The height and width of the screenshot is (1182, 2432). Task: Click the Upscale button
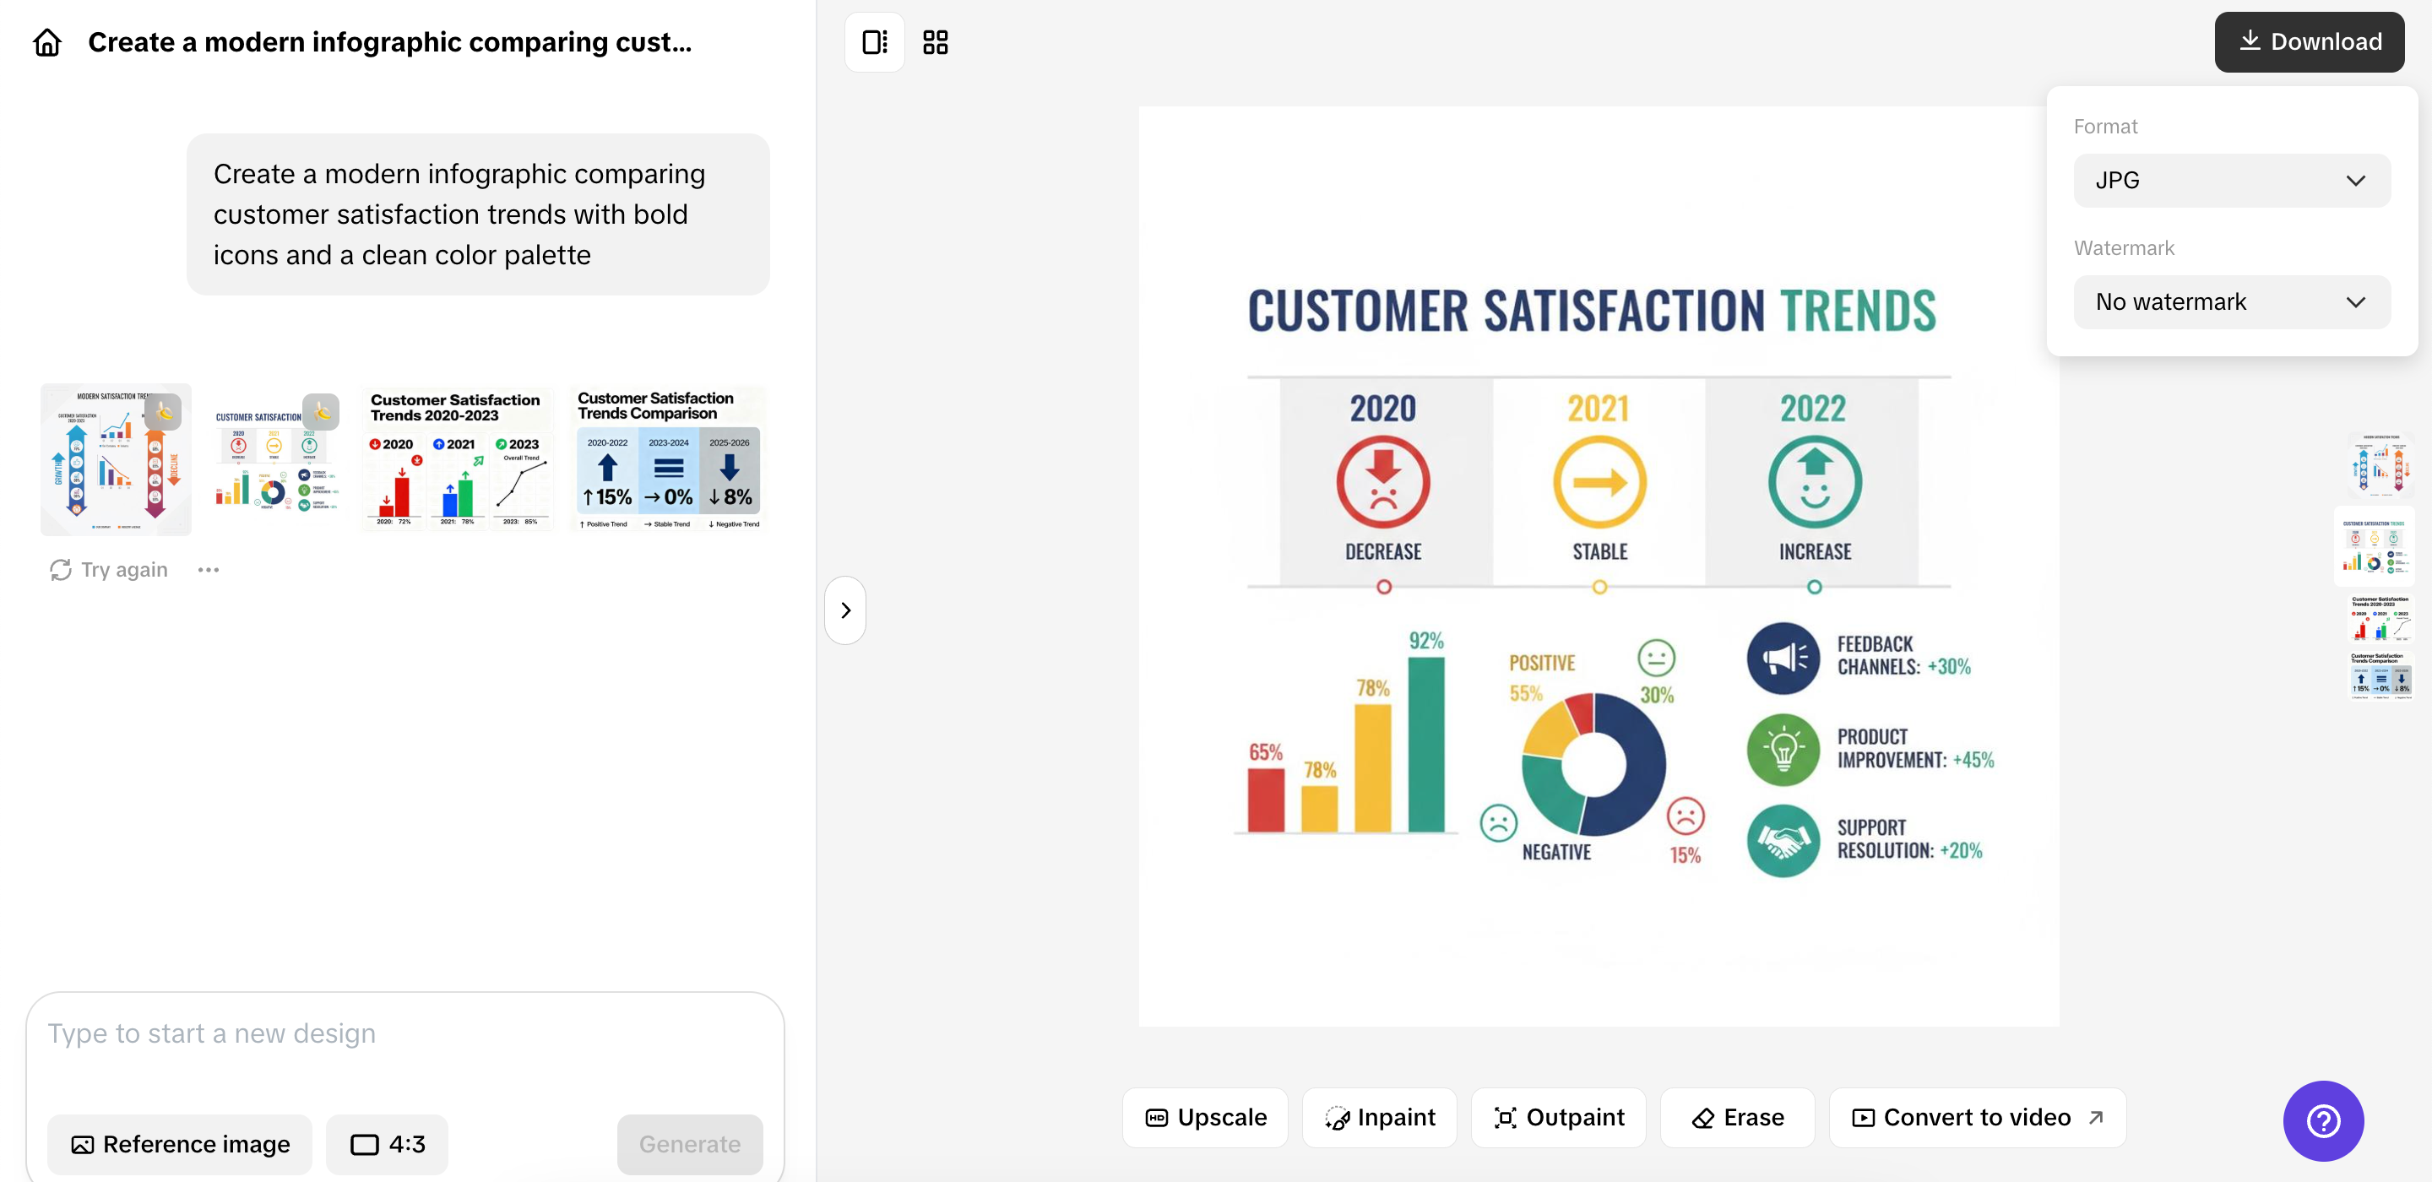tap(1205, 1117)
